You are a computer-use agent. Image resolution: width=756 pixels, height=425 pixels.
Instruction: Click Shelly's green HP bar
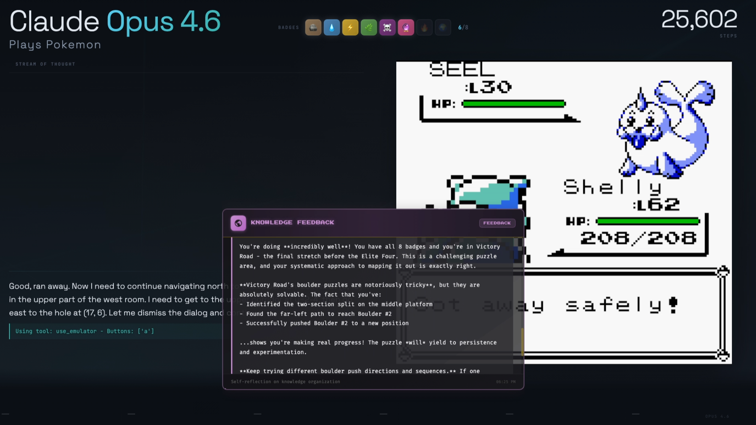(x=647, y=221)
